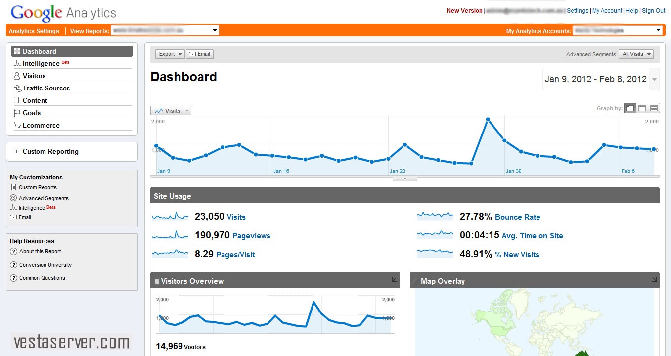Open the Pageviews report link
Viewport: 671px width, 356px height.
click(x=251, y=236)
